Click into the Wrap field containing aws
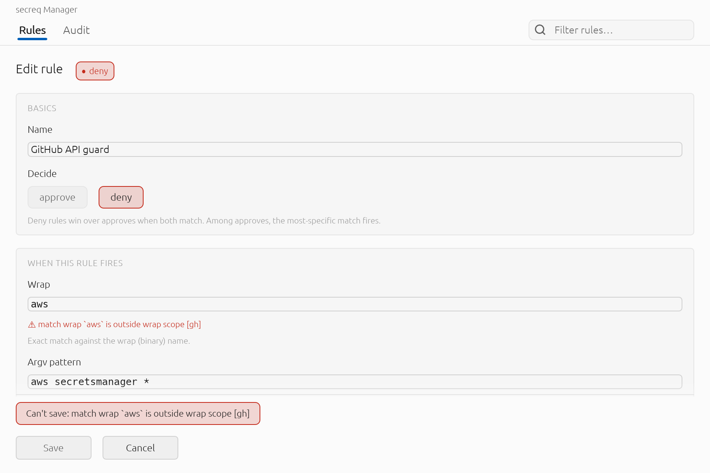Image resolution: width=710 pixels, height=473 pixels. click(x=355, y=304)
